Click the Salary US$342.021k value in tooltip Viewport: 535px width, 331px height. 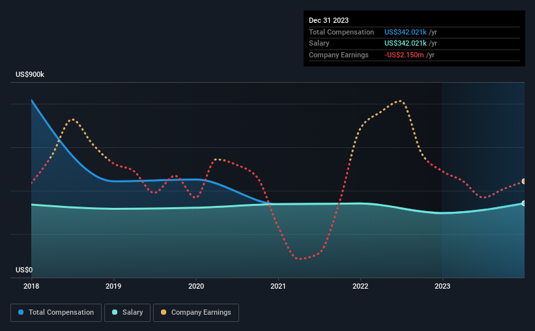405,44
